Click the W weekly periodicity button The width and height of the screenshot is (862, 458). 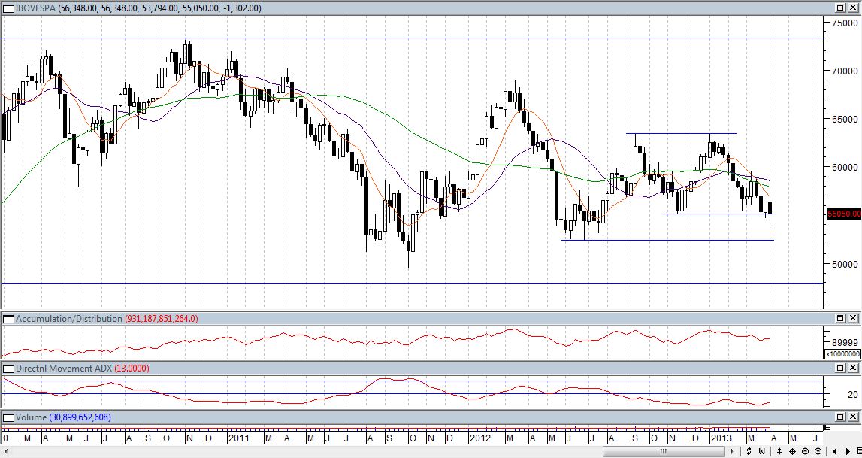pos(763,451)
